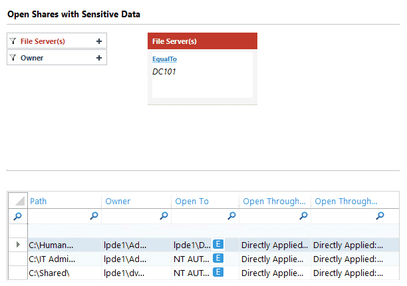Click the DC101 filter value

(x=164, y=72)
